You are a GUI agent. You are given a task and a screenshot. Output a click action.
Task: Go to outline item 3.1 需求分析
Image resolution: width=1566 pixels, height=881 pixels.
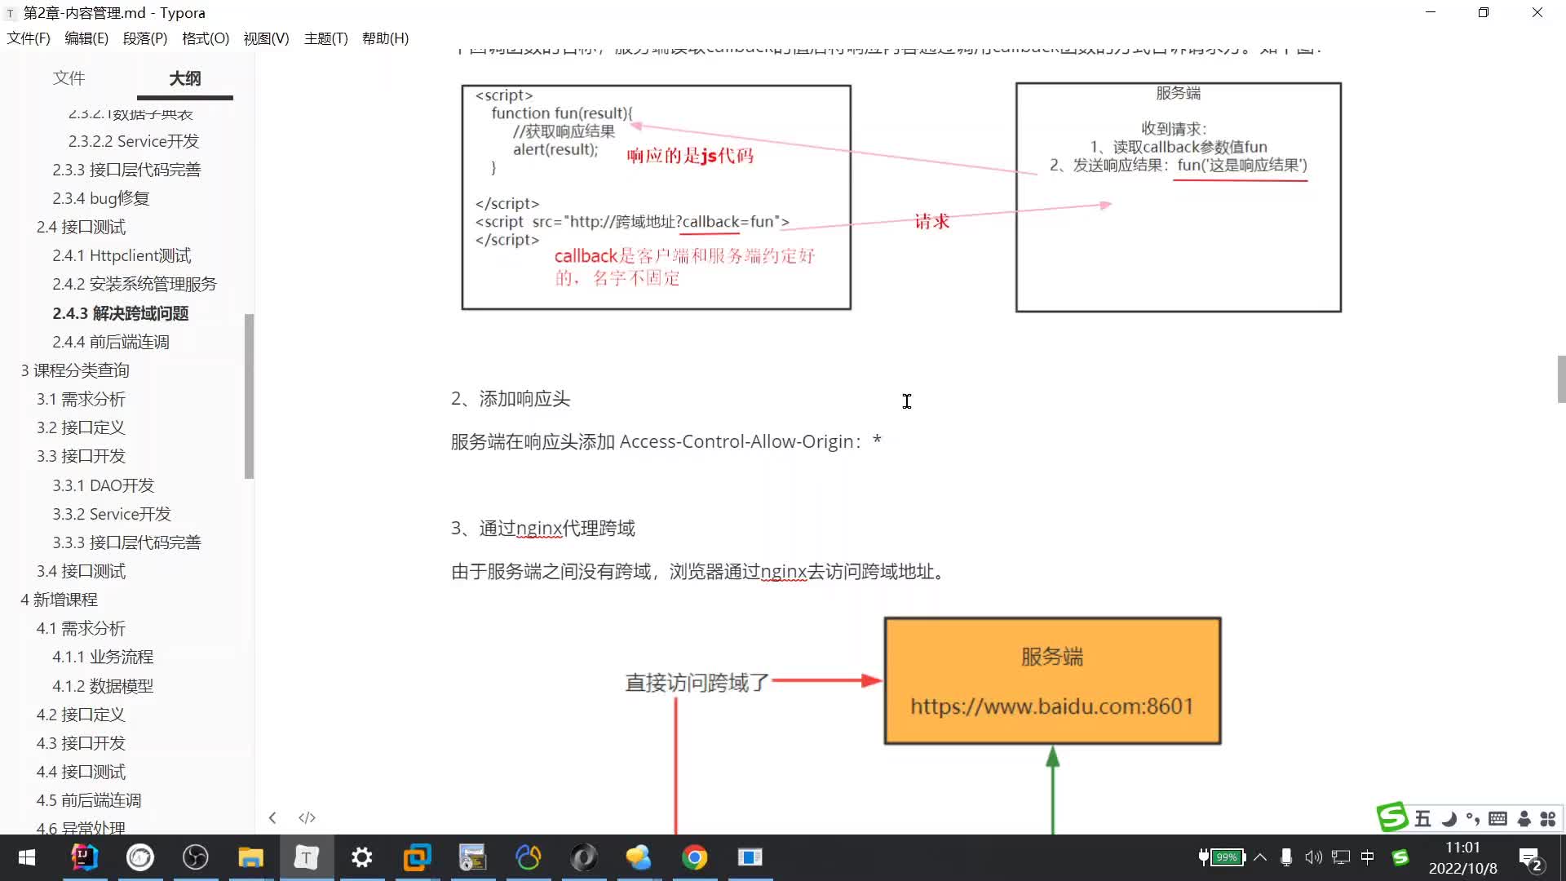(81, 399)
